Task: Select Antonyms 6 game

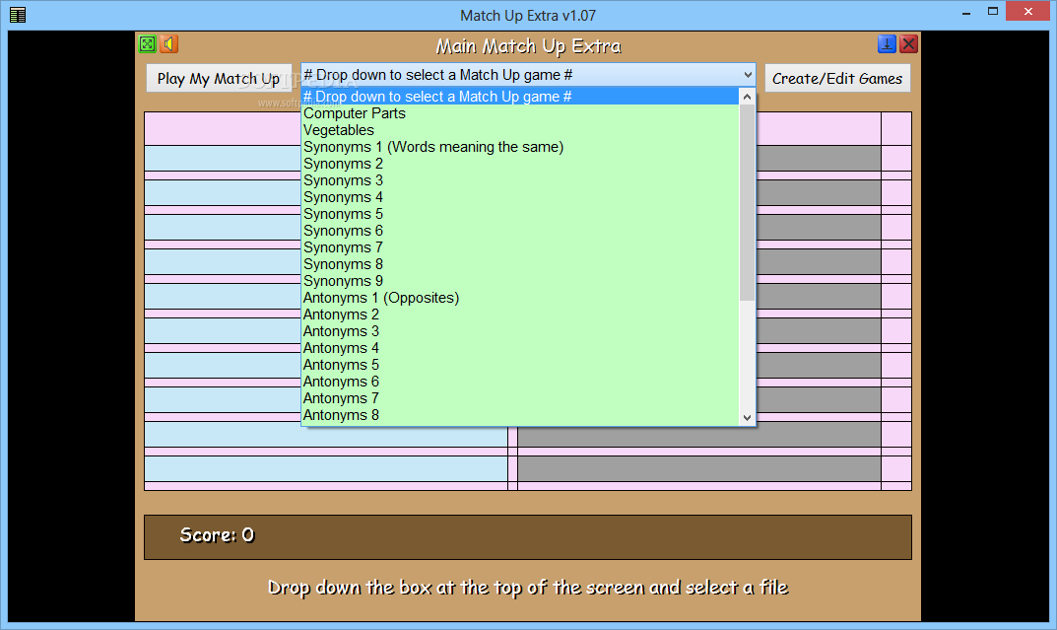Action: click(520, 382)
